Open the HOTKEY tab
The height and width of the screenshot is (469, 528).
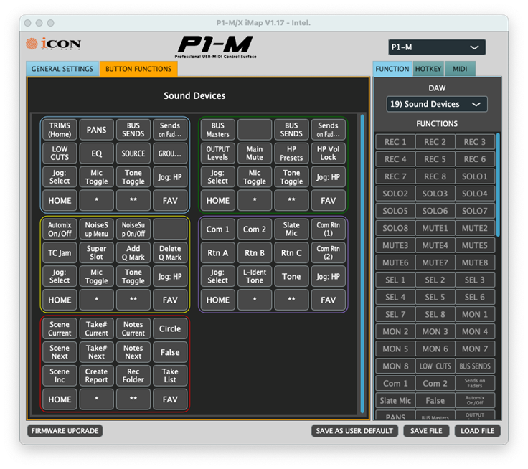click(x=428, y=69)
